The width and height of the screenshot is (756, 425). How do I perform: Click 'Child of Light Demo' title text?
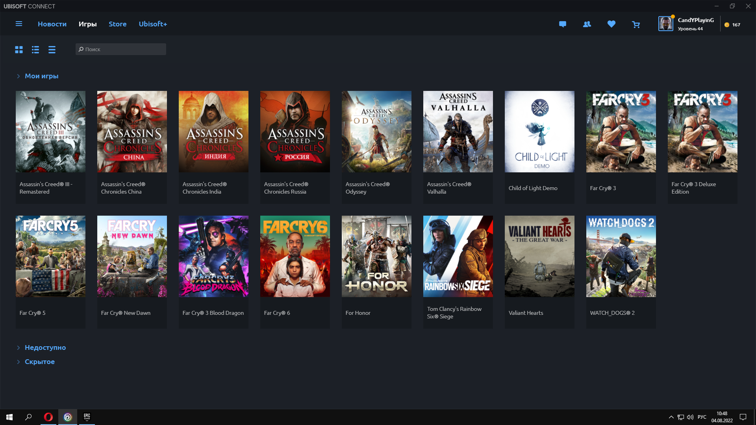point(533,188)
